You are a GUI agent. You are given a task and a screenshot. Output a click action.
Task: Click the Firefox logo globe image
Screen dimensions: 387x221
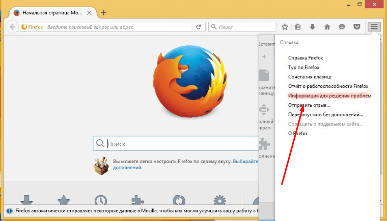click(189, 81)
